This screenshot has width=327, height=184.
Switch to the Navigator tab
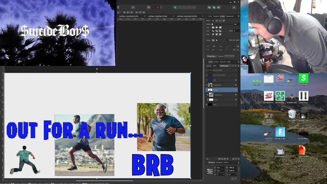219,162
